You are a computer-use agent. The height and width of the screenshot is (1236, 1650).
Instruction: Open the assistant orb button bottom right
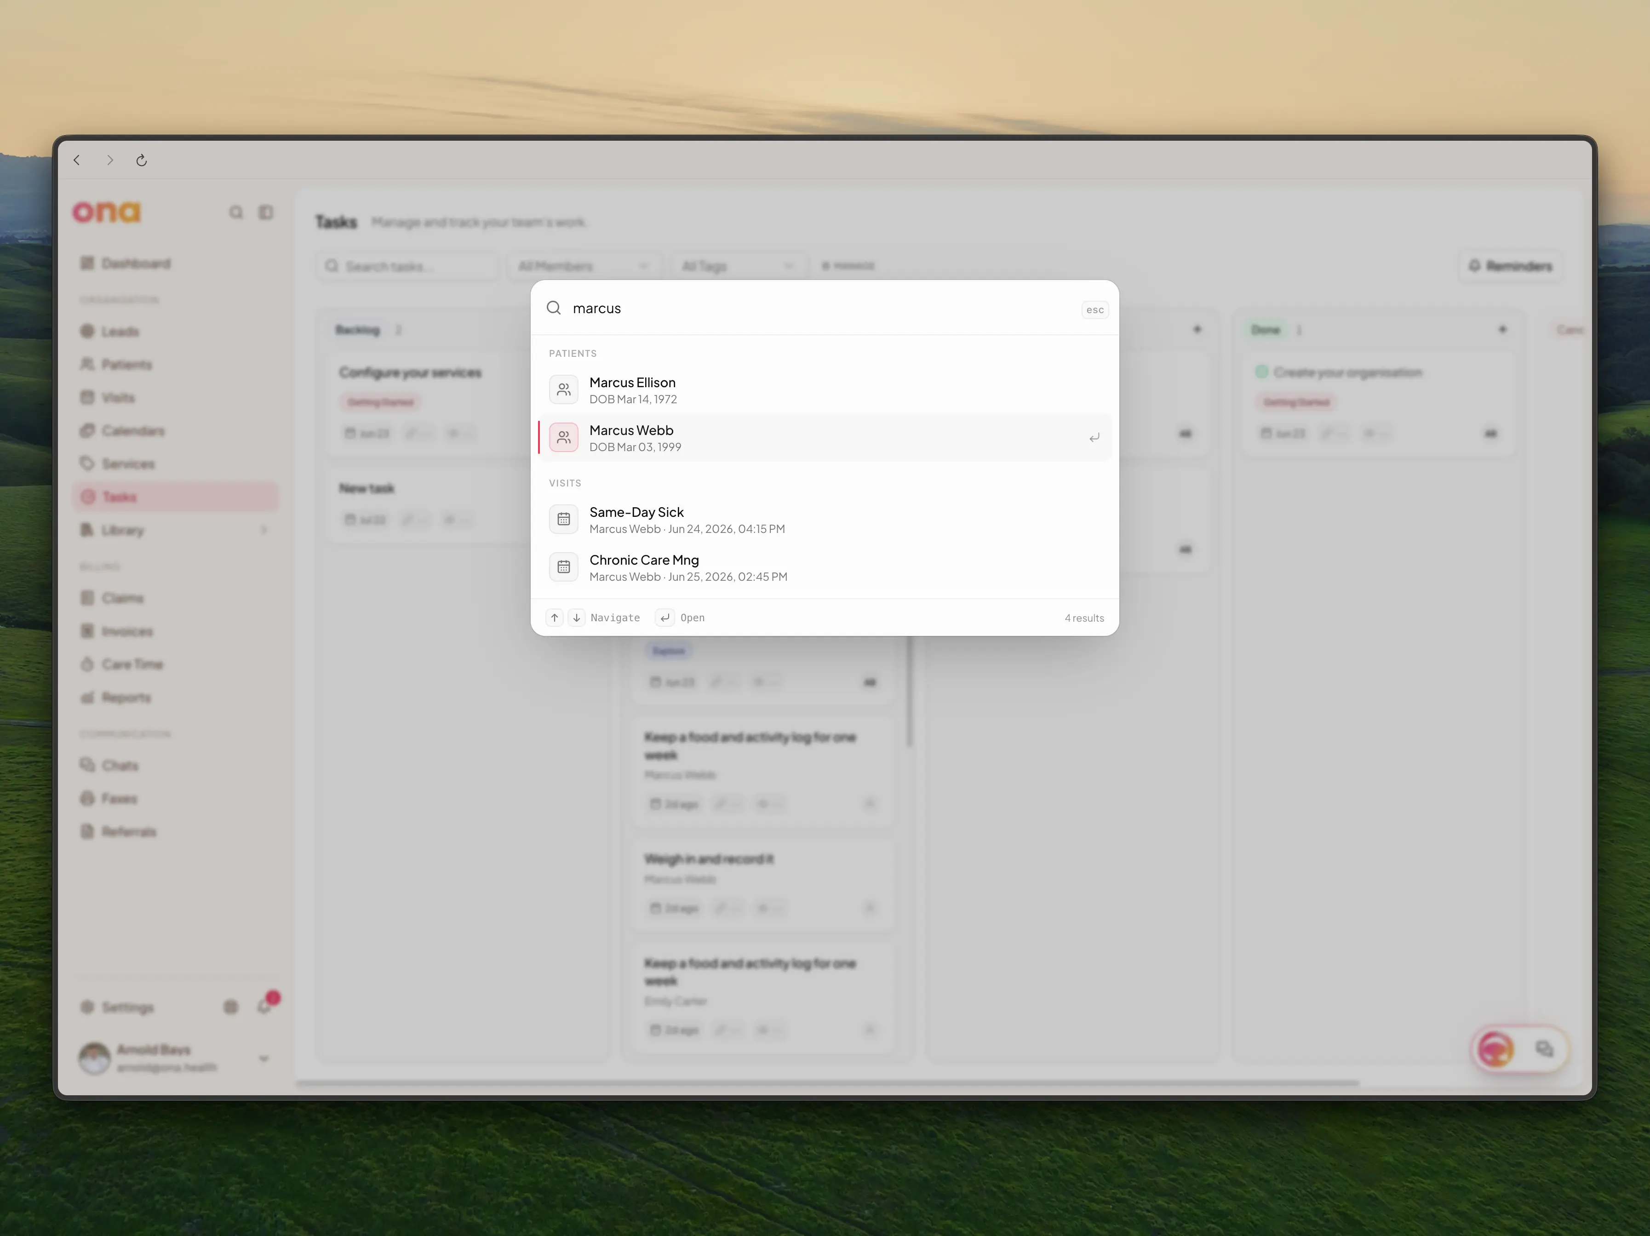pyautogui.click(x=1496, y=1050)
